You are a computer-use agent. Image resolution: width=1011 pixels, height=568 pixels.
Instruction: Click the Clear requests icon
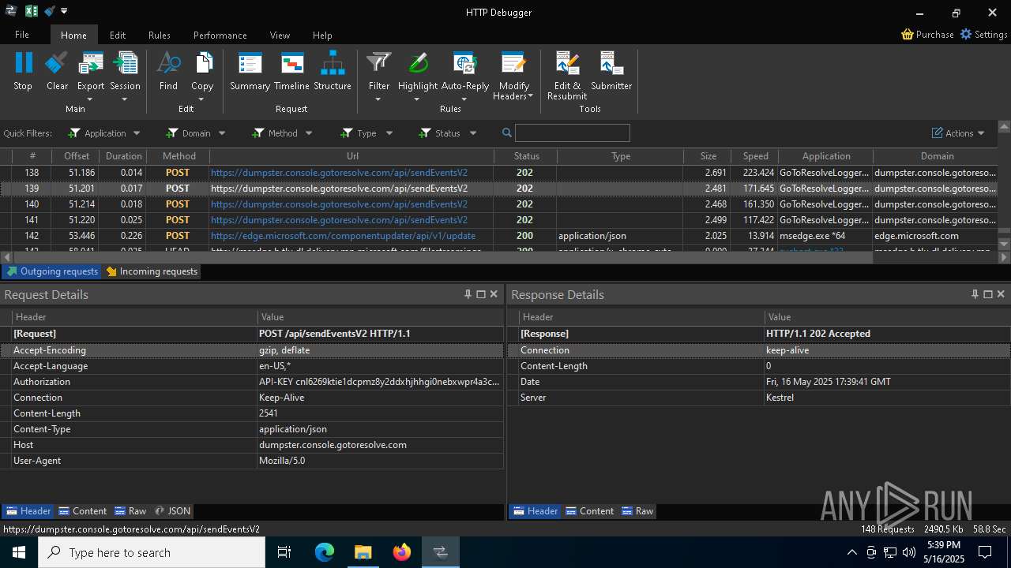point(57,63)
